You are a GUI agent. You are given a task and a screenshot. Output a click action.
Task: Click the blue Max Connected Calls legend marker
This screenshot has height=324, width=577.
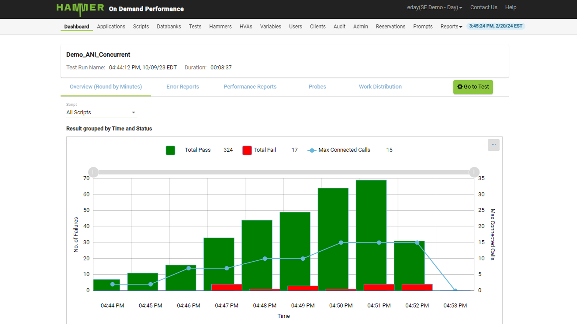312,150
